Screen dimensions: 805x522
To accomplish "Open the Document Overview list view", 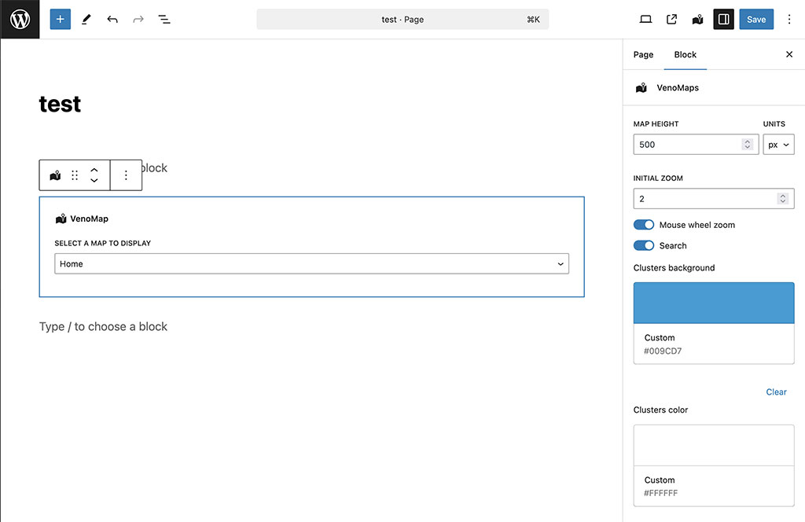I will tap(164, 20).
